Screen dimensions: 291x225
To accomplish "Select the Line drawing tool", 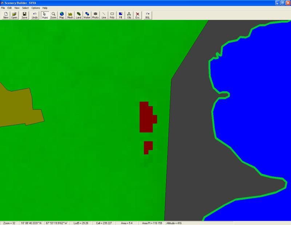I will 104,14.
